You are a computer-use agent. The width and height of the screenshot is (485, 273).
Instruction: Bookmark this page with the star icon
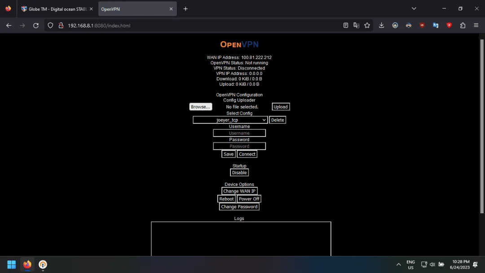367,25
